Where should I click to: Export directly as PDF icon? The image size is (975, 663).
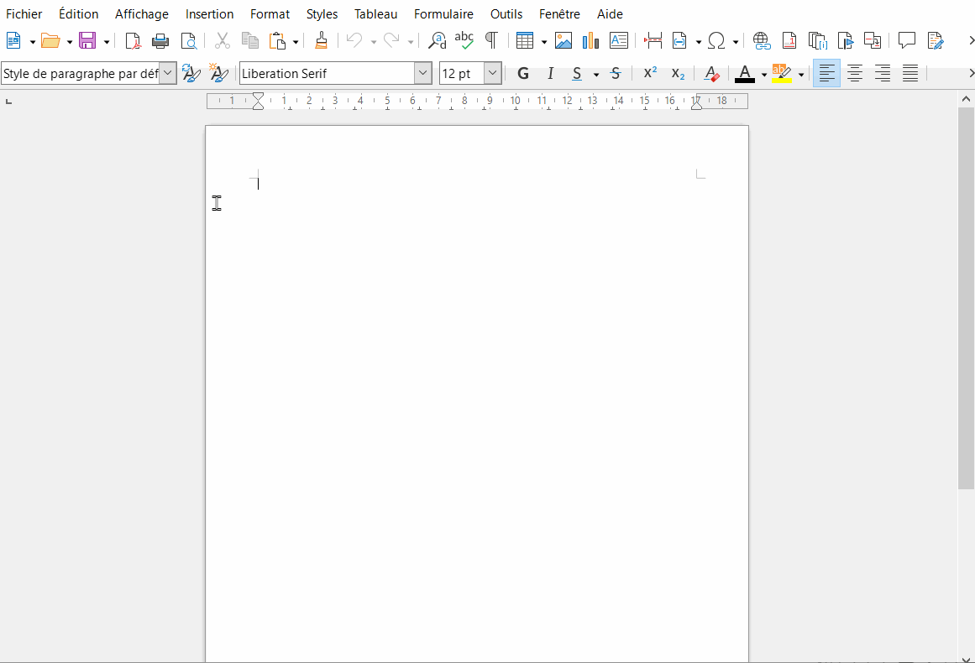click(x=133, y=41)
